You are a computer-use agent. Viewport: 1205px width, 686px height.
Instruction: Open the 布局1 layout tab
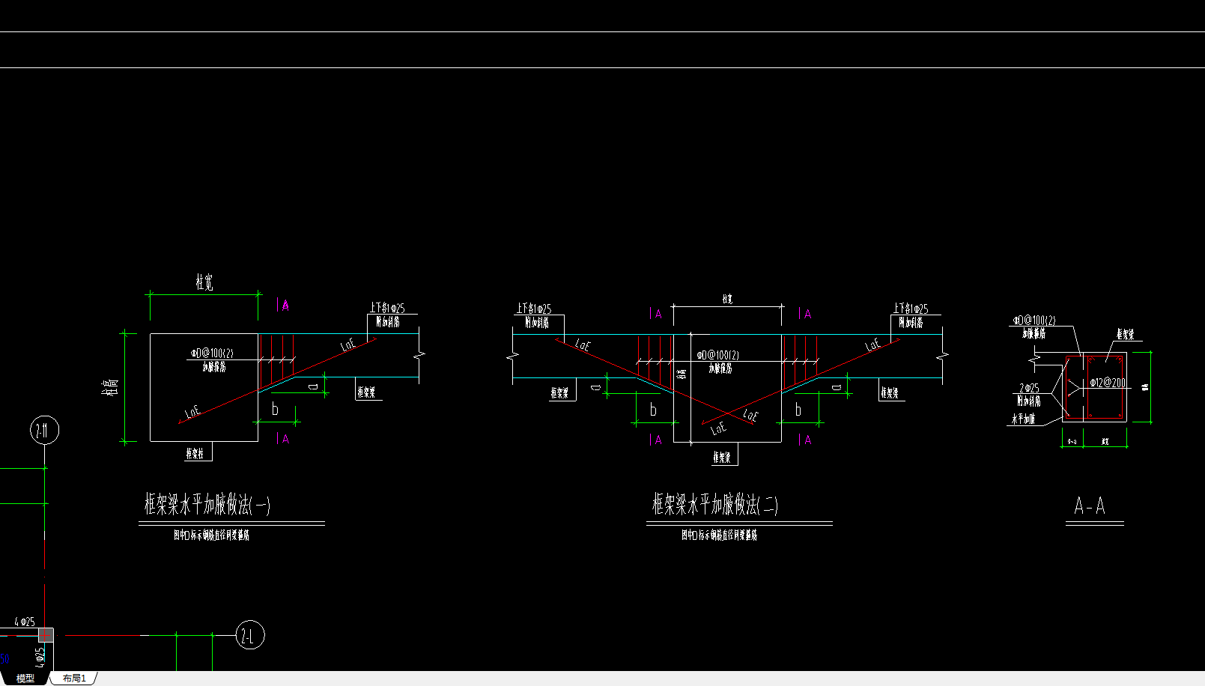74,678
